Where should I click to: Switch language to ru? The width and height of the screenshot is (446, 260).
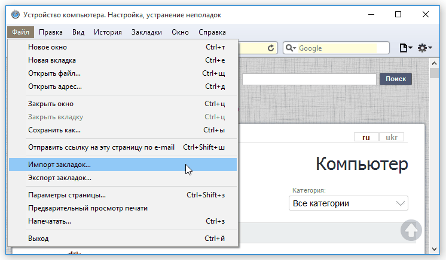[366, 137]
